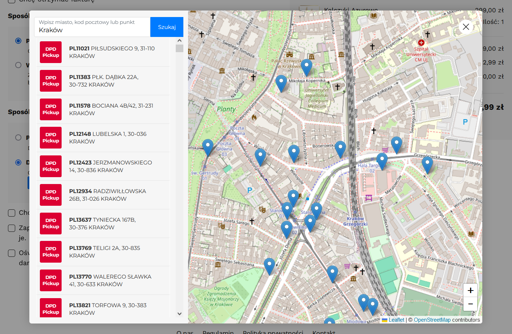Click DPD Pickup logo beside PL12423
The width and height of the screenshot is (512, 334).
(x=51, y=166)
